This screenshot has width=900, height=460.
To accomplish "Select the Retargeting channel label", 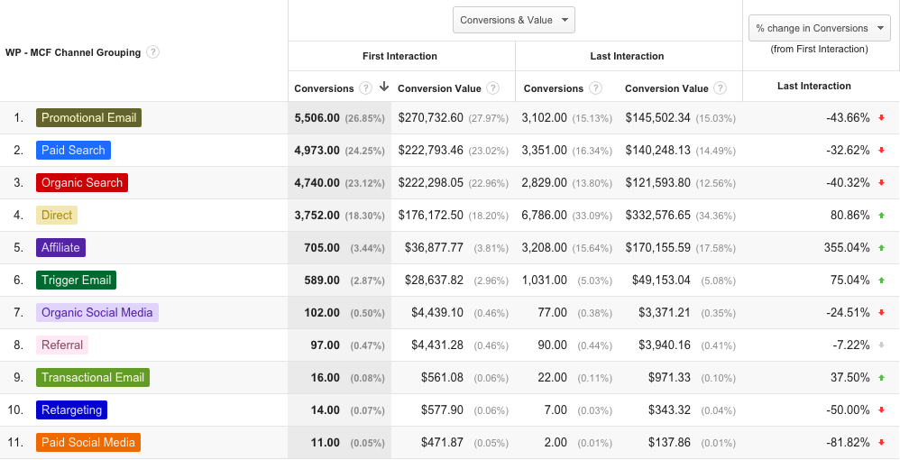I will [71, 409].
